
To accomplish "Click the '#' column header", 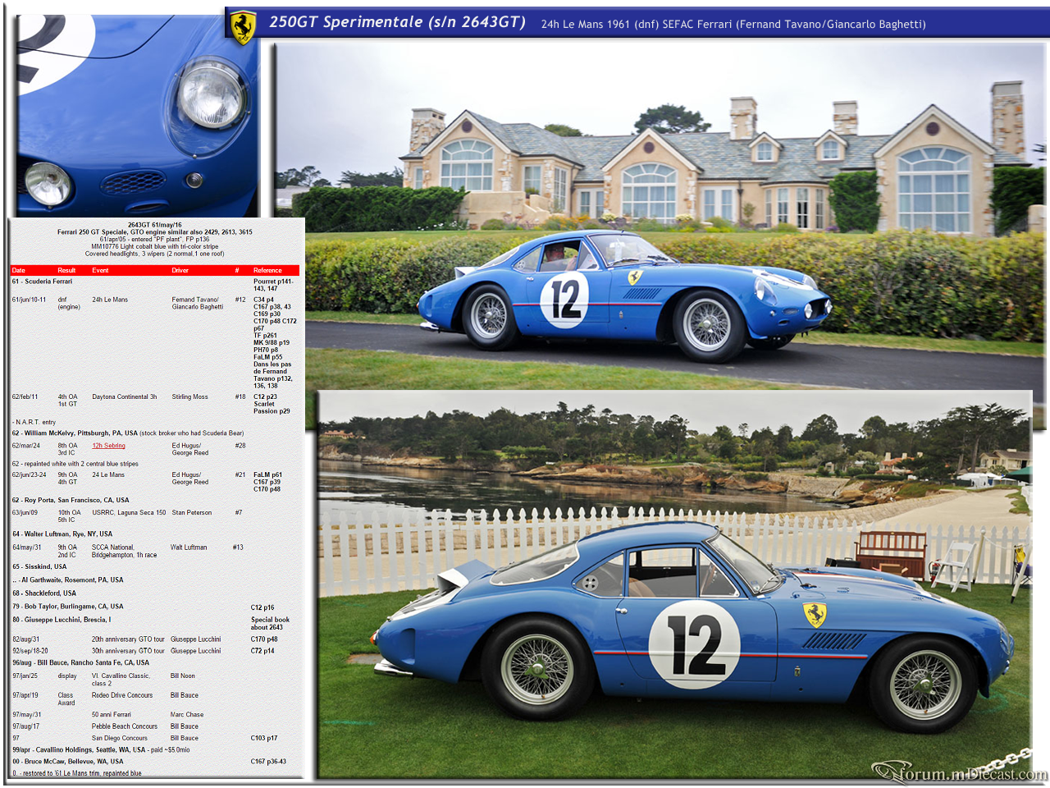I will pyautogui.click(x=237, y=270).
